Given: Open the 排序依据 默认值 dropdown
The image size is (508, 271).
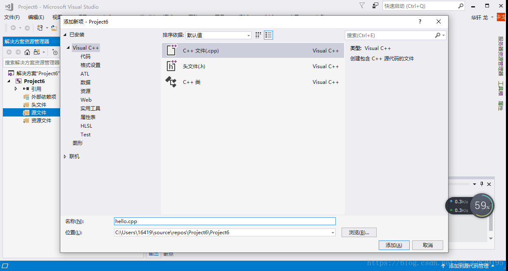Looking at the screenshot, I should pyautogui.click(x=218, y=36).
